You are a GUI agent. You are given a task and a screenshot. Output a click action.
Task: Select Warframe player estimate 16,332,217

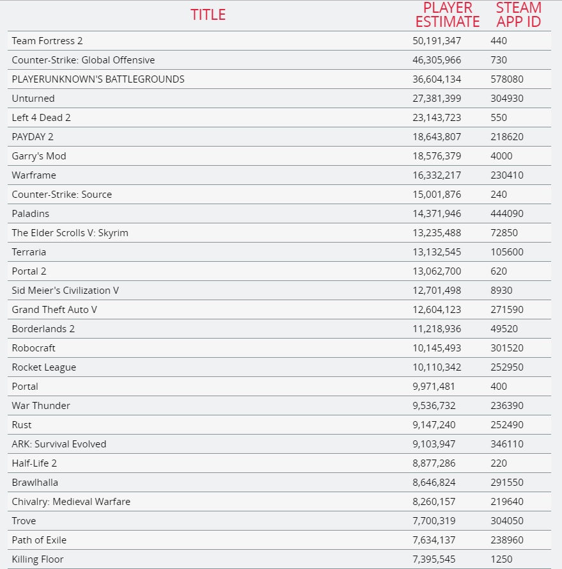pos(437,175)
